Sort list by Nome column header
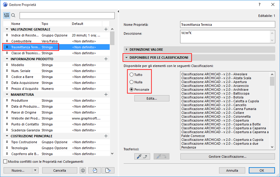The height and width of the screenshot is (177, 280). click(26, 24)
